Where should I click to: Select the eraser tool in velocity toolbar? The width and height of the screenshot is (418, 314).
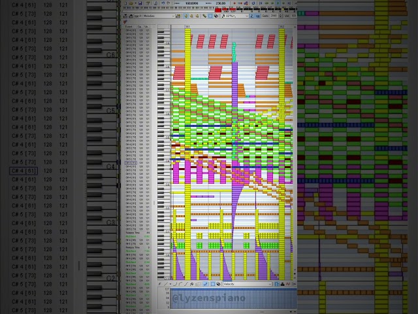click(218, 284)
